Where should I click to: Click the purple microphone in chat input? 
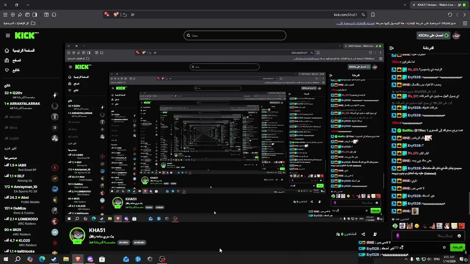click(x=398, y=236)
